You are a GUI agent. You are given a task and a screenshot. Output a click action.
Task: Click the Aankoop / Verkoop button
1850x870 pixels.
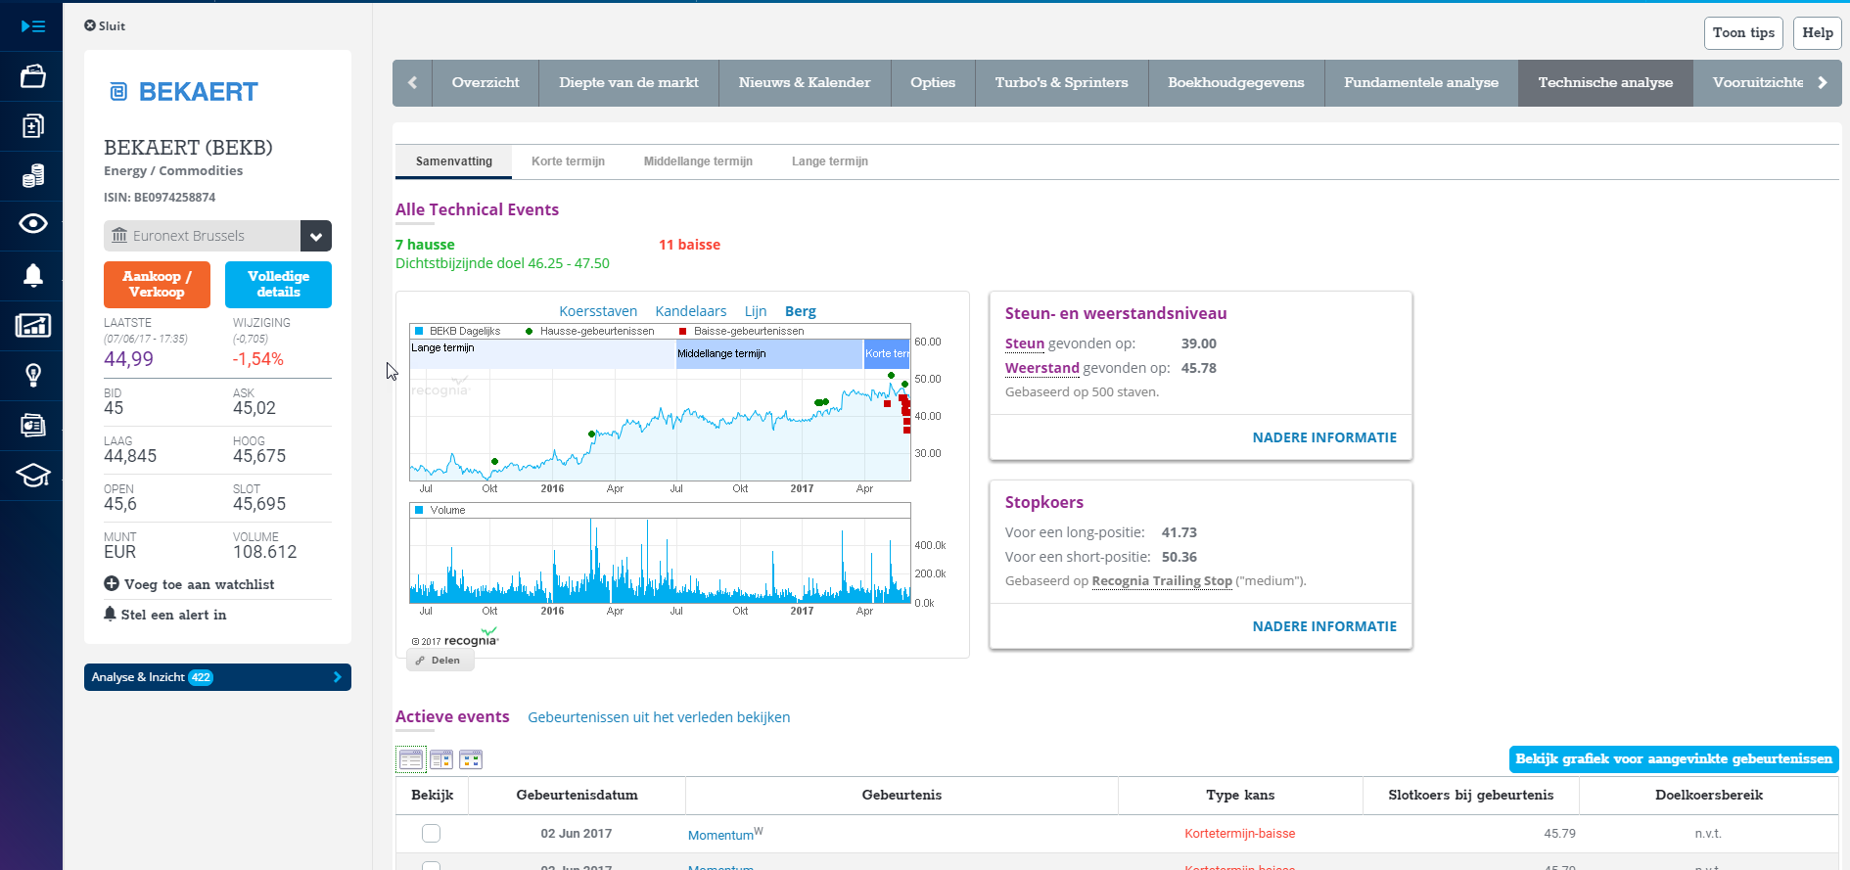tap(157, 285)
